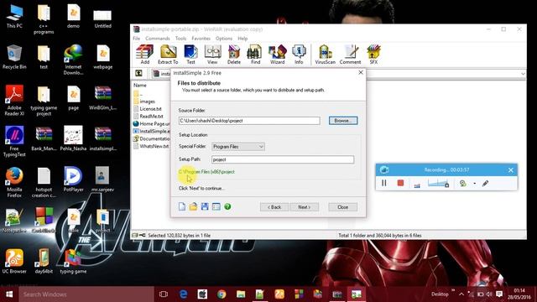Click the open project folder icon in InstallSimple

coord(194,206)
